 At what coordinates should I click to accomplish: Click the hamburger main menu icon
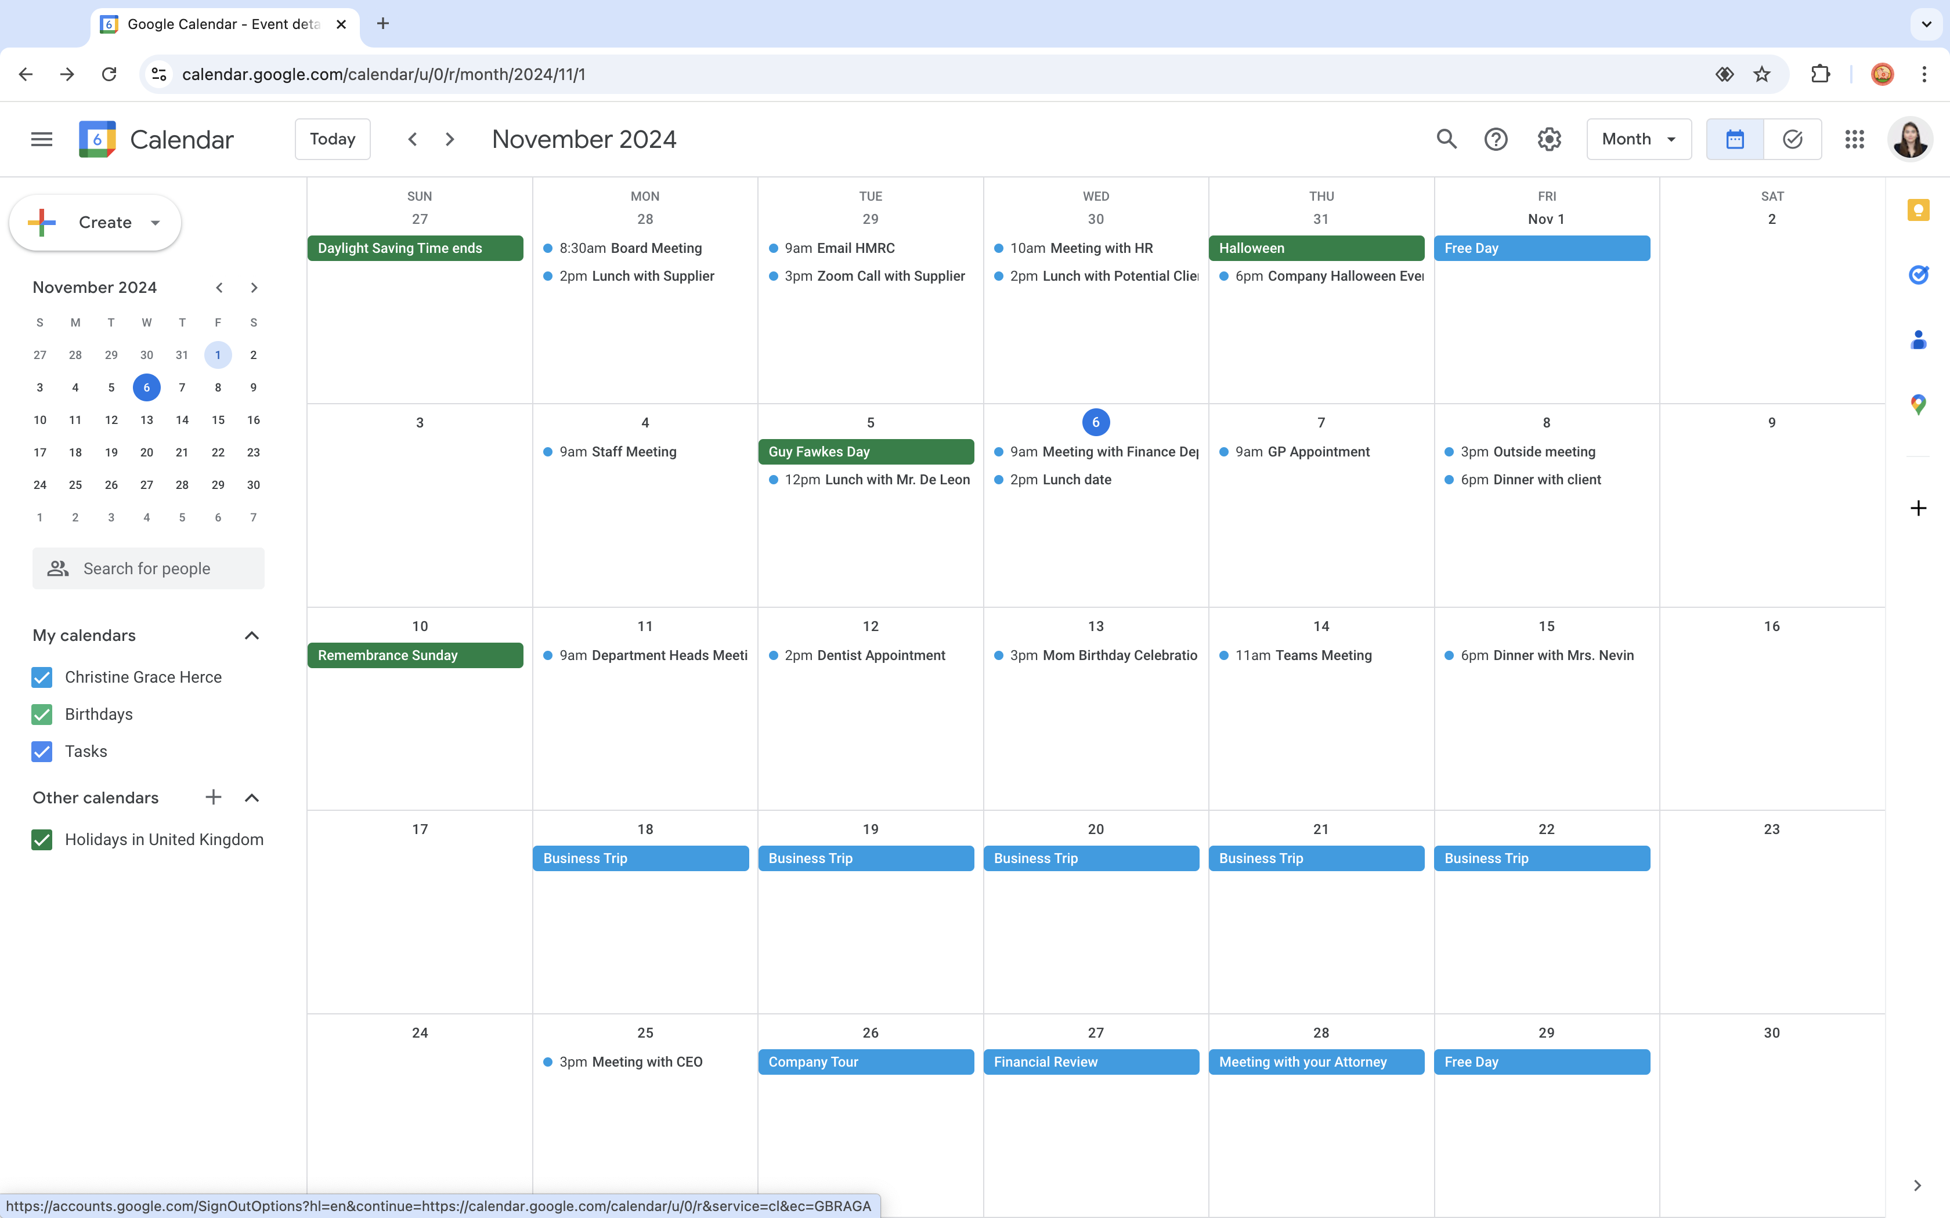(x=42, y=139)
